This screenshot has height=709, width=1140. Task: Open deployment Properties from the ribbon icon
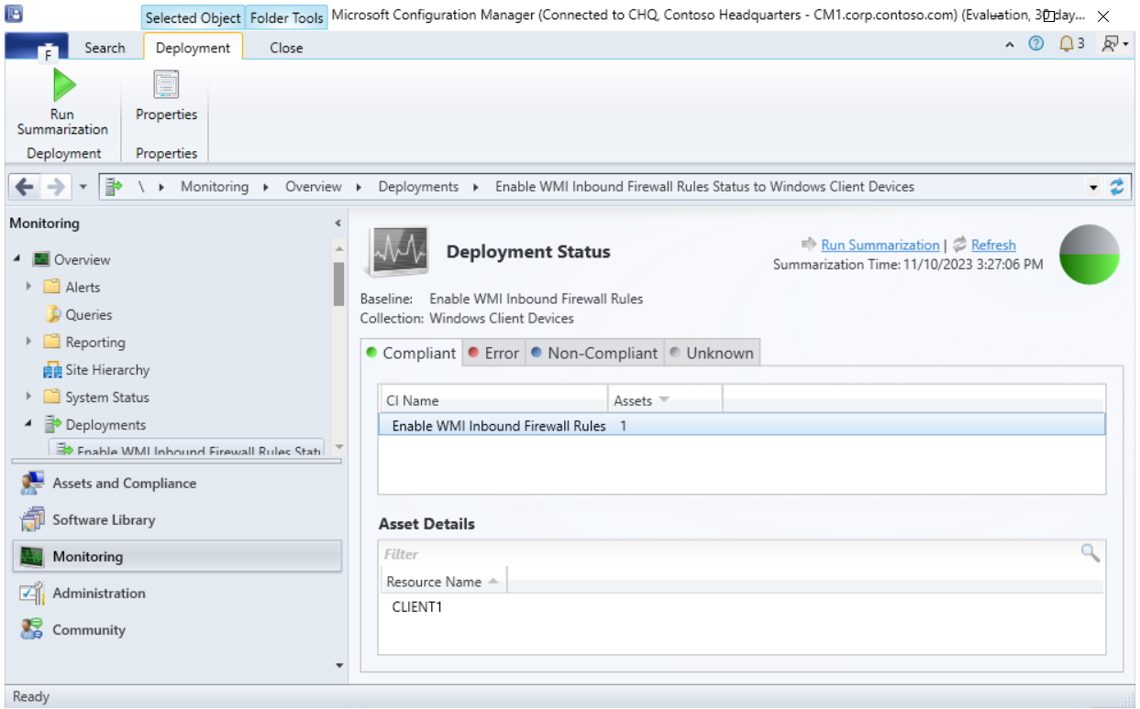click(x=166, y=85)
